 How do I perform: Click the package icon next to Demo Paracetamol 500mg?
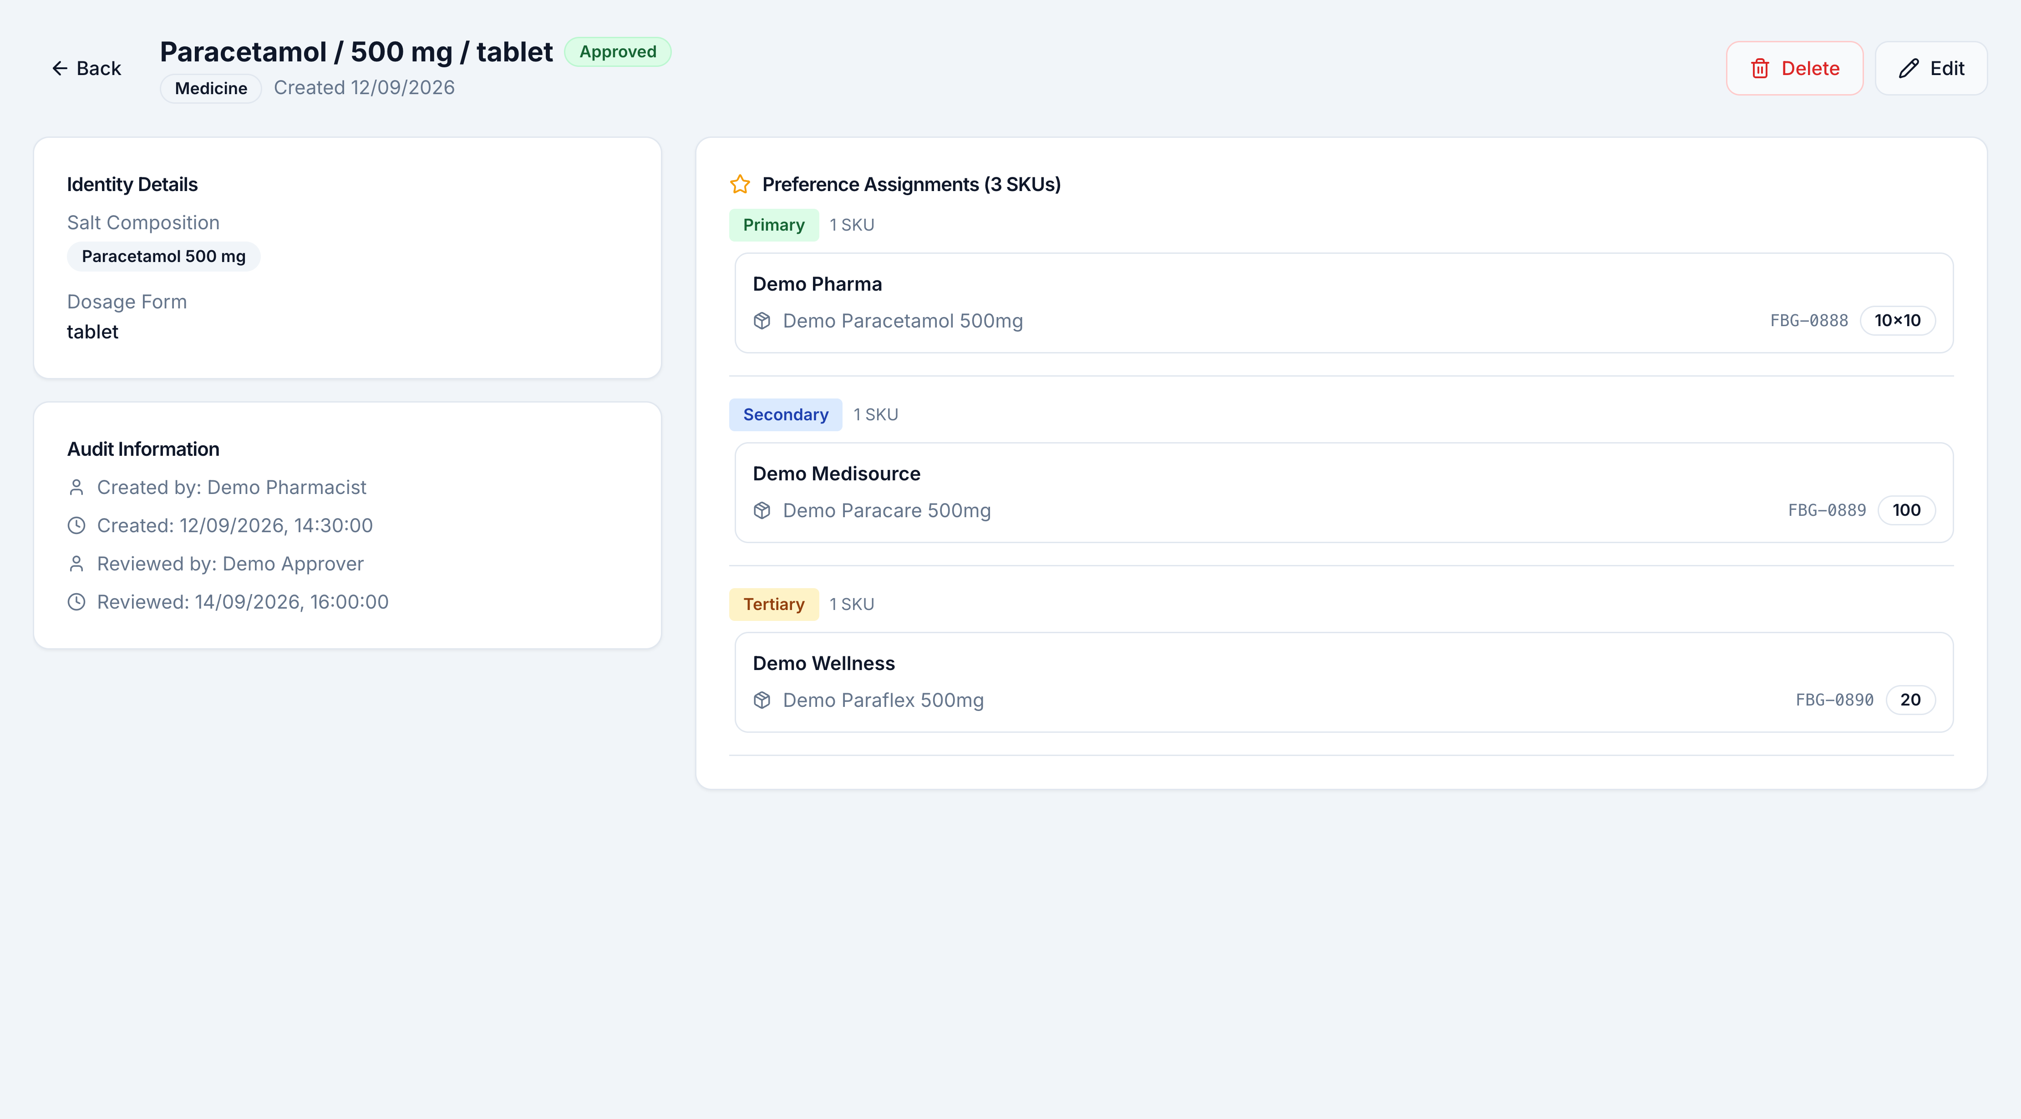tap(762, 321)
